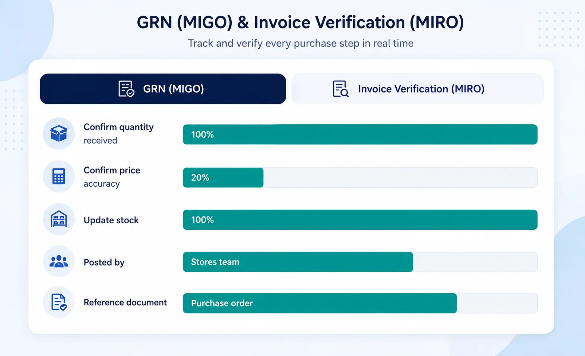The width and height of the screenshot is (585, 356).
Task: Click the calculator icon for price accuracy
Action: coord(59,176)
